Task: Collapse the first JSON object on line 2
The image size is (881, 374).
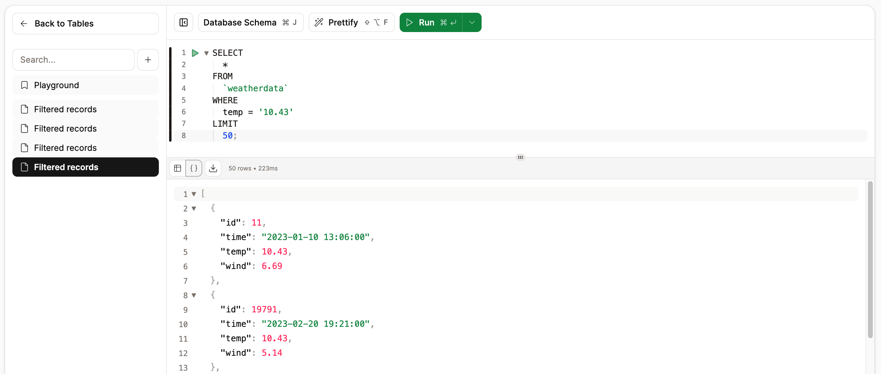Action: [194, 208]
